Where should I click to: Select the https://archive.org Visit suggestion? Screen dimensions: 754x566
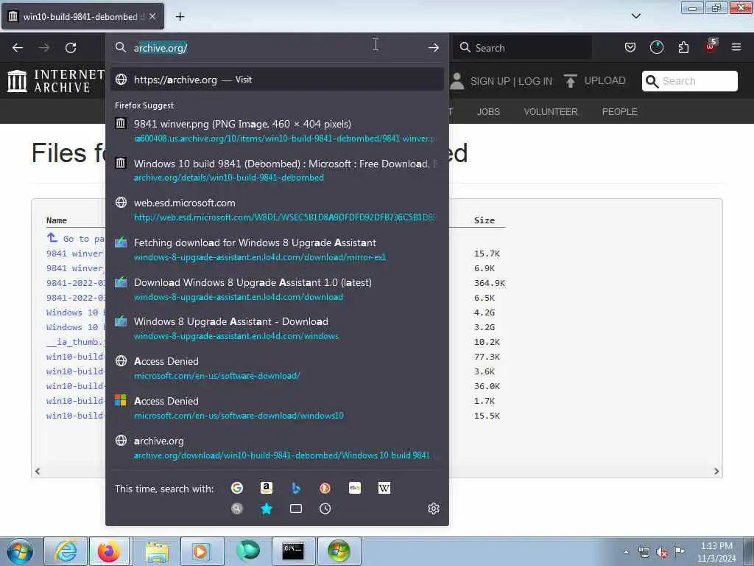click(277, 80)
